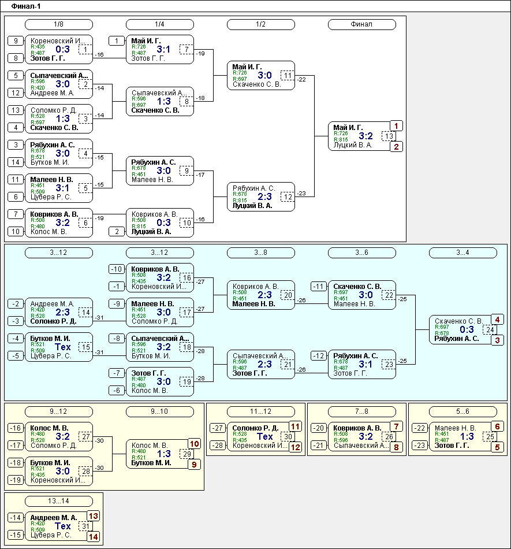Click dashed match number 31 in the 13...14 match
The image size is (511, 549).
pyautogui.click(x=85, y=526)
